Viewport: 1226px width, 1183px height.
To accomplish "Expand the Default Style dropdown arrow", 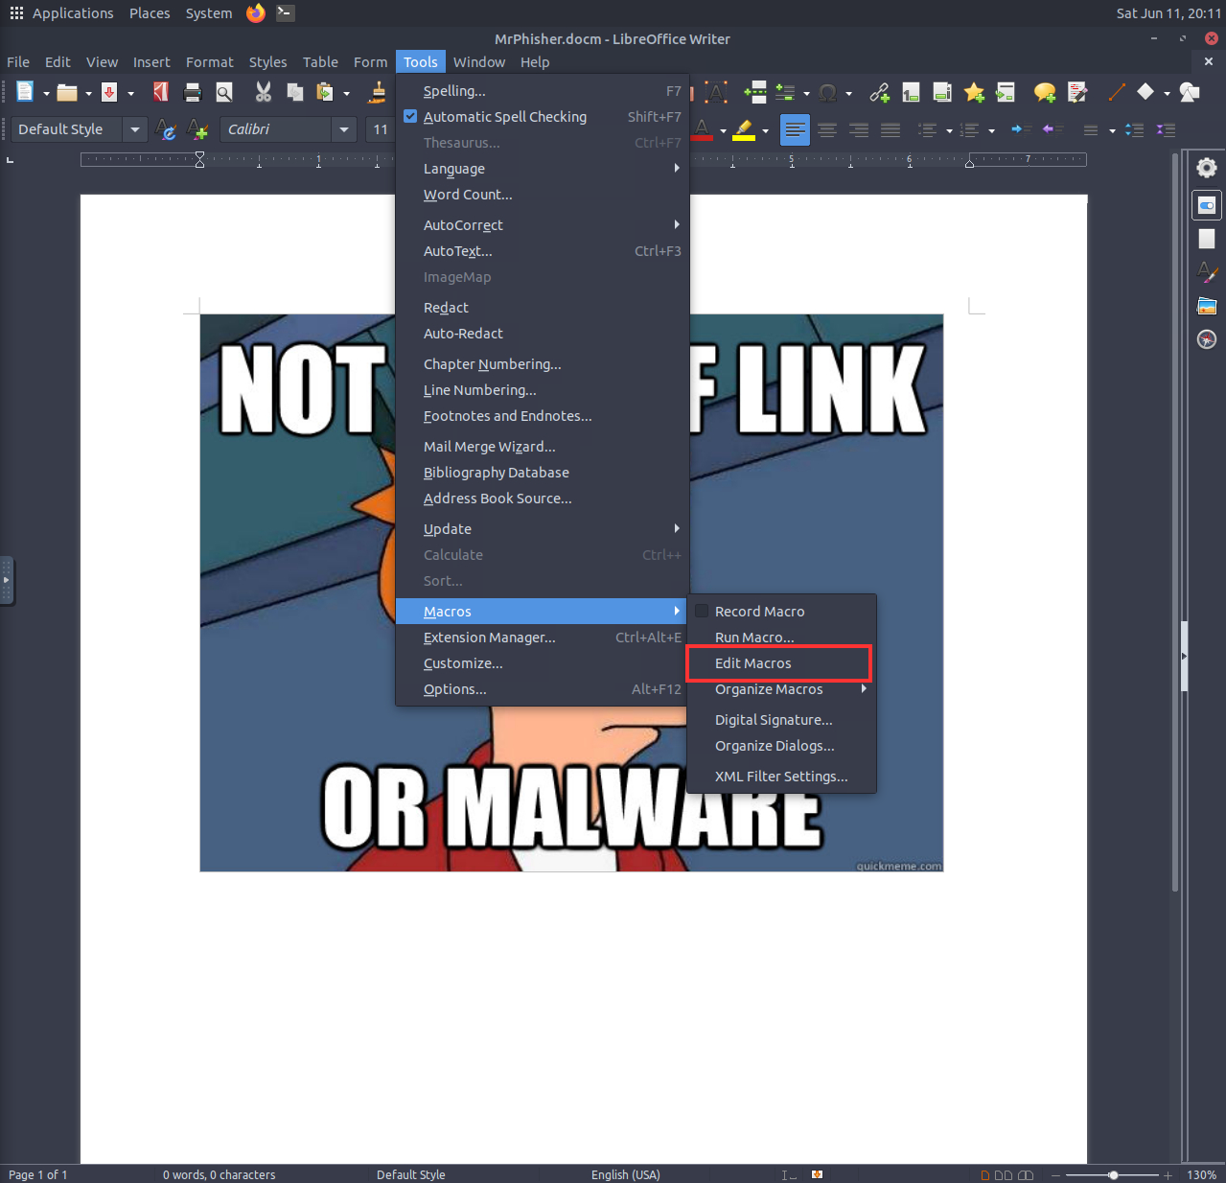I will point(135,129).
